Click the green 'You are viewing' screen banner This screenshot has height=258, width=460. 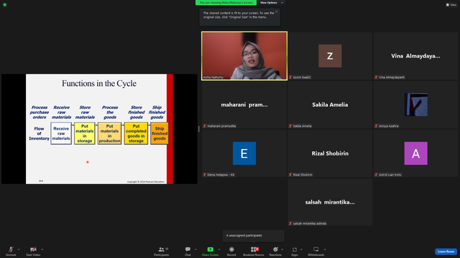[226, 3]
